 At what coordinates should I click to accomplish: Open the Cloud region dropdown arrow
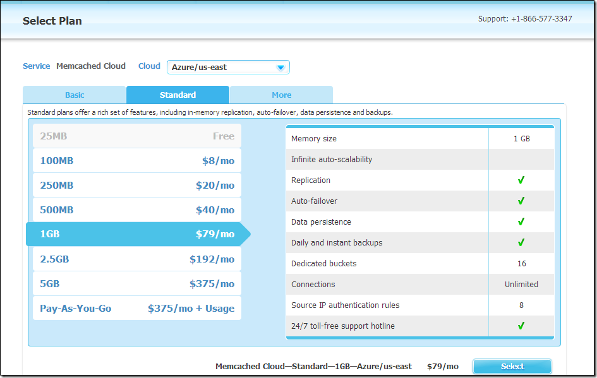tap(280, 68)
